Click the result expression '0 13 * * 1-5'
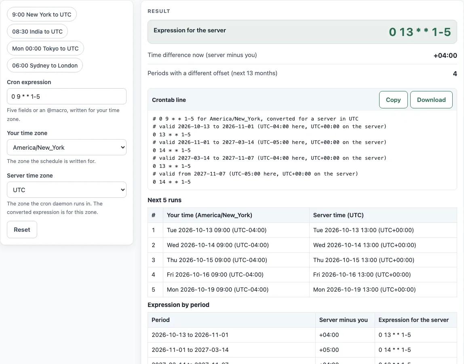The image size is (464, 364). (x=420, y=32)
